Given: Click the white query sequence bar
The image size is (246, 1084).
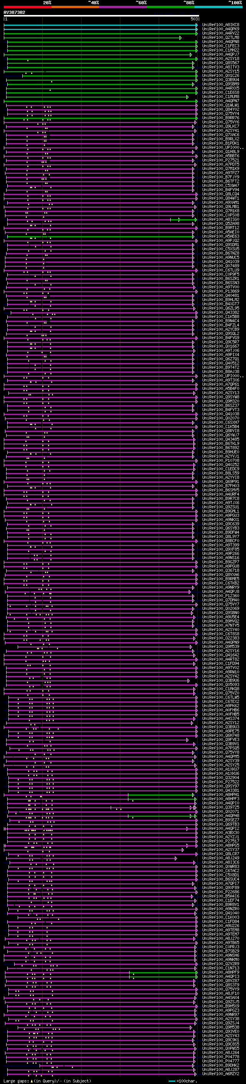Looking at the screenshot, I should click(x=101, y=16).
